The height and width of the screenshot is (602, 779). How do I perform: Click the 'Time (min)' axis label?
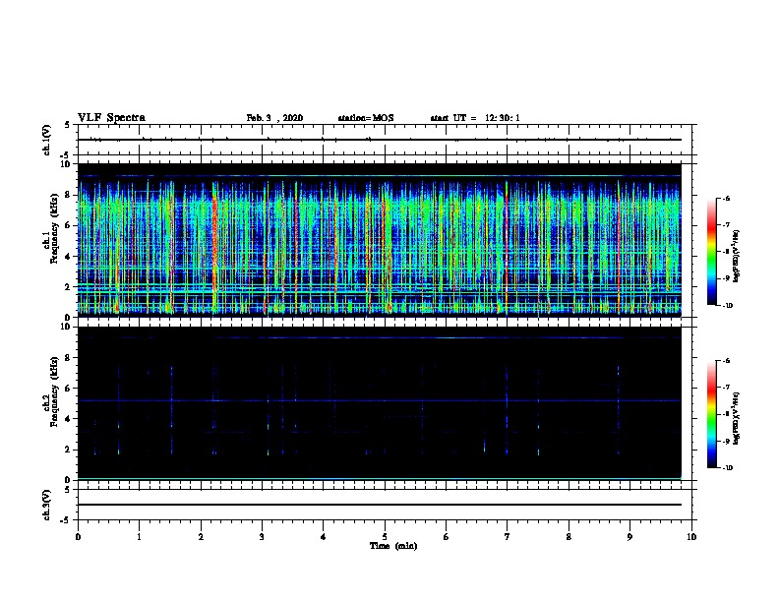tap(393, 546)
